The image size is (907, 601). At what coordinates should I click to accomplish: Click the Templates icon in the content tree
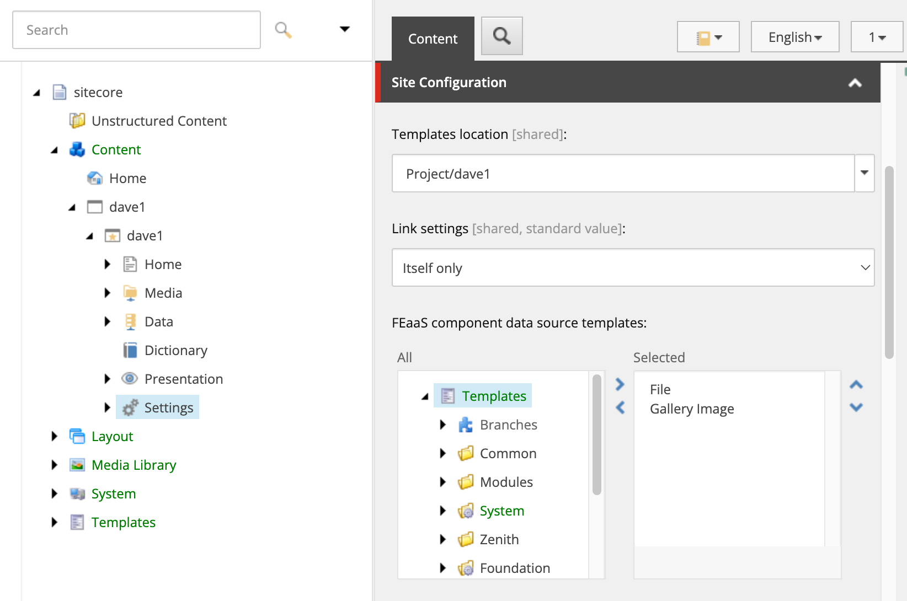(77, 522)
